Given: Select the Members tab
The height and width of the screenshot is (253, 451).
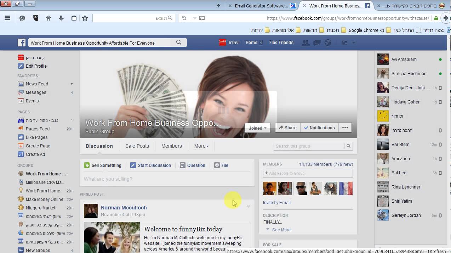Looking at the screenshot, I should pos(172,146).
